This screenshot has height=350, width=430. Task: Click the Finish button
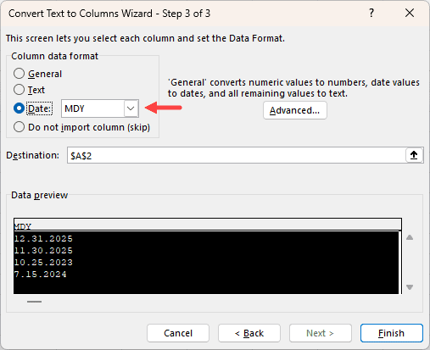tap(392, 333)
